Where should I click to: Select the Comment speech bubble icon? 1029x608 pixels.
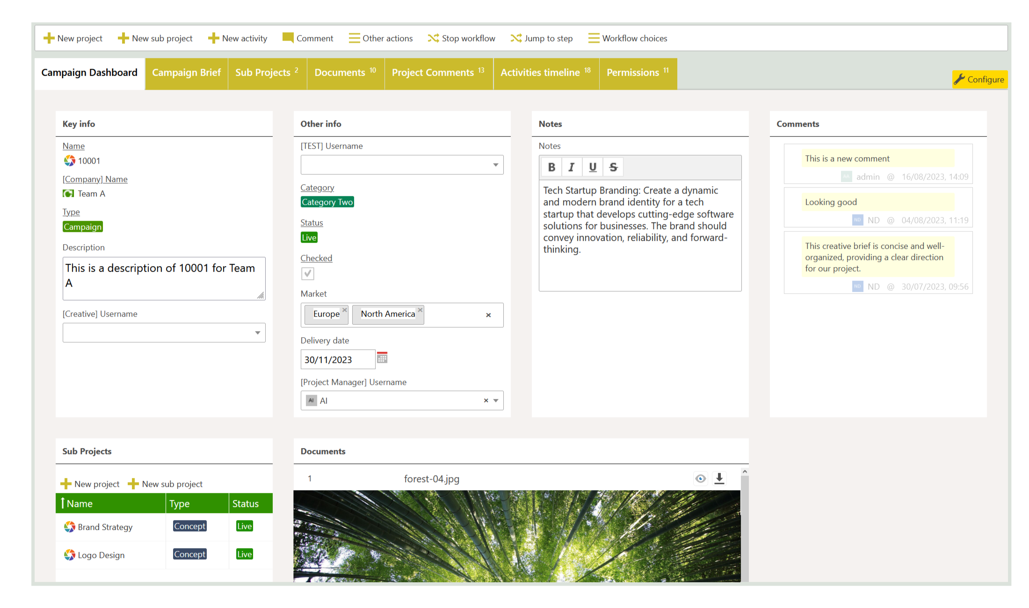(x=288, y=38)
